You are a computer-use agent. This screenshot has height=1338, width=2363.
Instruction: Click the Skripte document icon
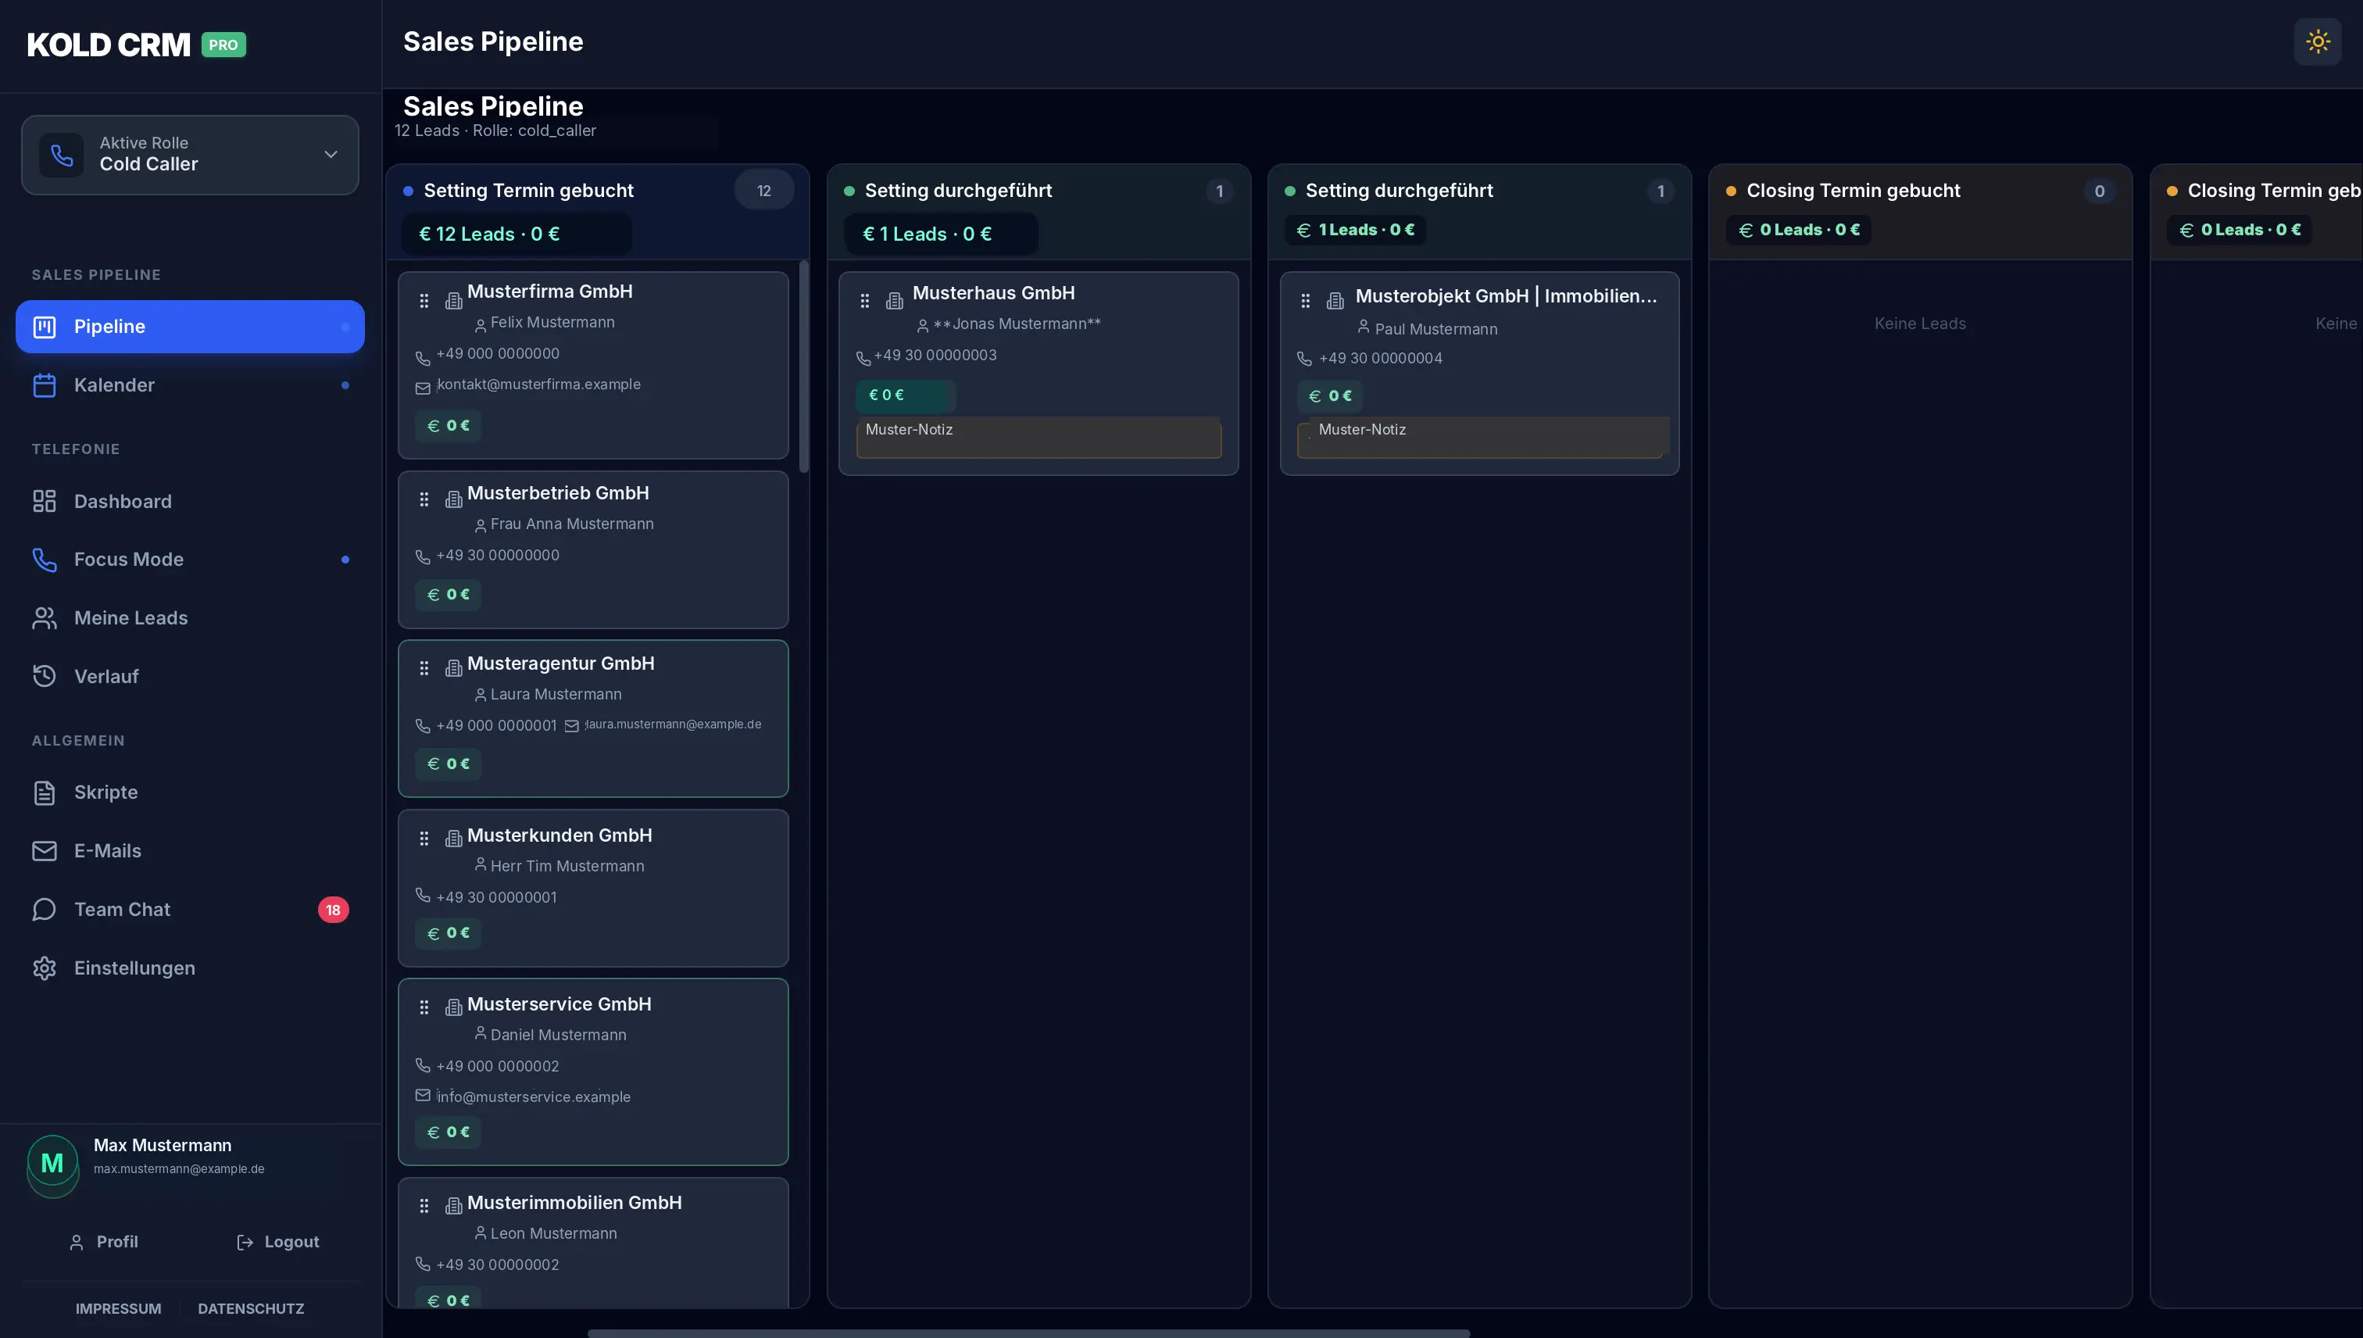click(44, 792)
